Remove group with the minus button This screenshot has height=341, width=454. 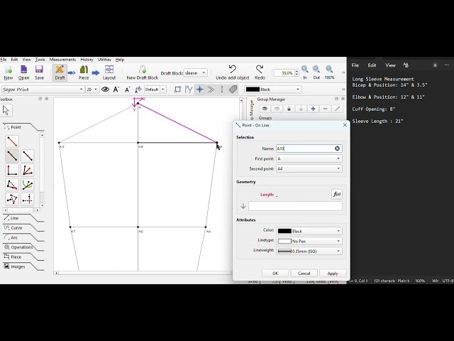click(325, 109)
